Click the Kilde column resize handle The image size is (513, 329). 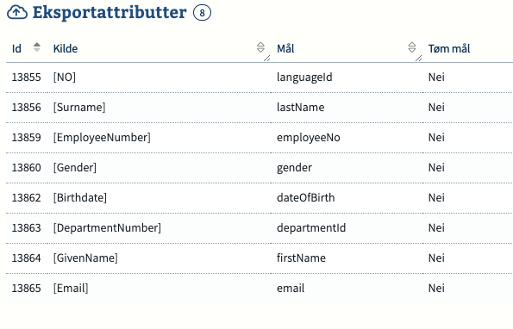(x=267, y=59)
